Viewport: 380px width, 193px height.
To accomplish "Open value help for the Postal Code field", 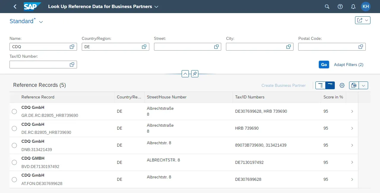I will (361, 47).
